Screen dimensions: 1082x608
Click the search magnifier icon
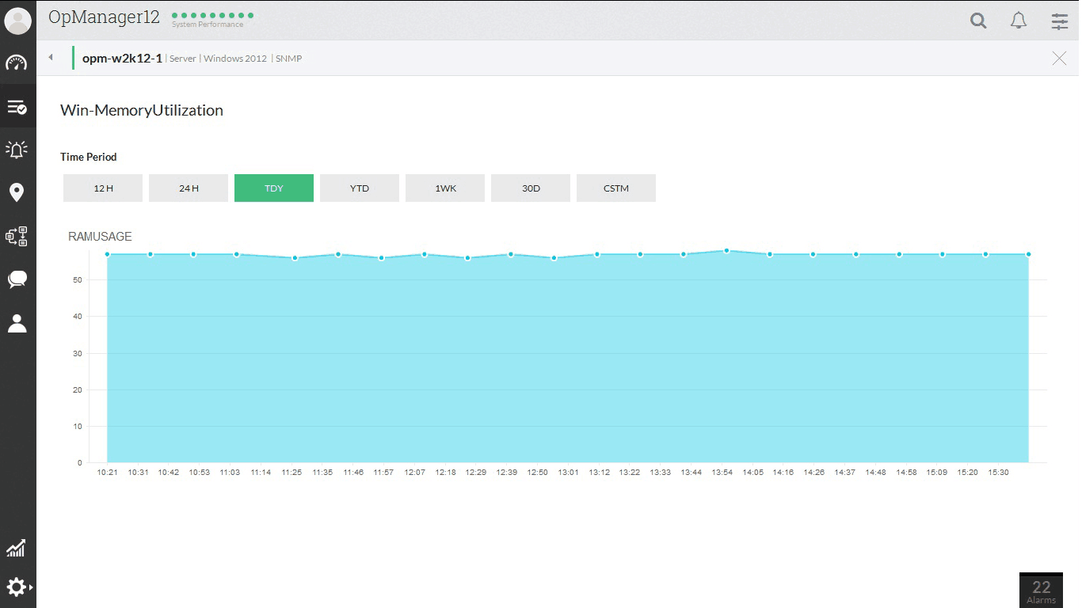979,21
